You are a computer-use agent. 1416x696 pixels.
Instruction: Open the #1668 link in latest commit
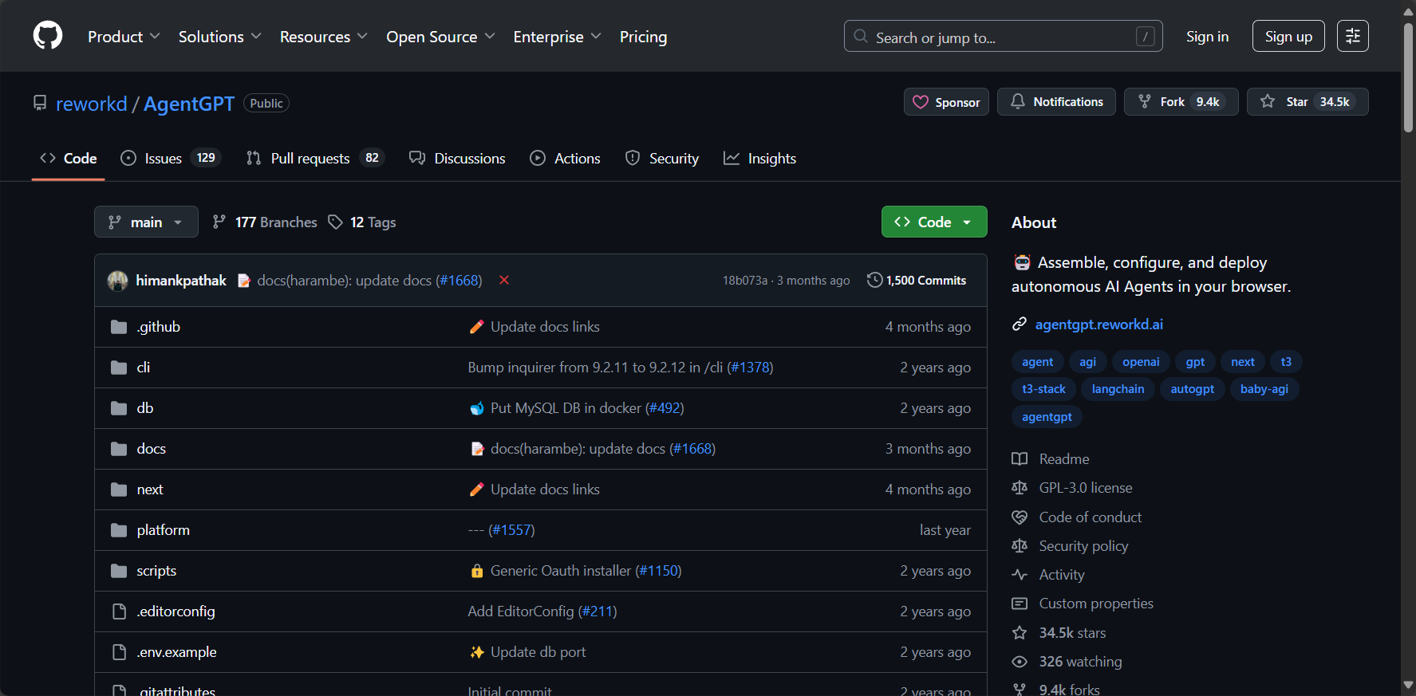[459, 280]
